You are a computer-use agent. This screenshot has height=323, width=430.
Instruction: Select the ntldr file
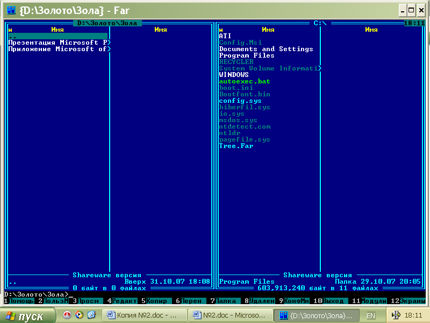(x=230, y=133)
